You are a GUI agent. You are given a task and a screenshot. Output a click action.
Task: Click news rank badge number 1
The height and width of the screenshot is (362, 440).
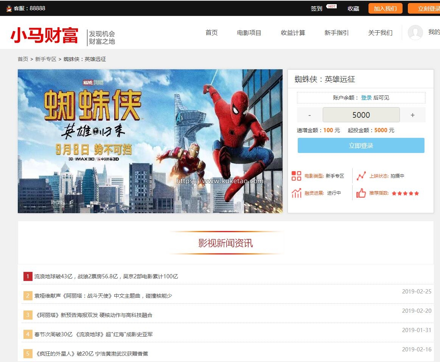tap(28, 276)
